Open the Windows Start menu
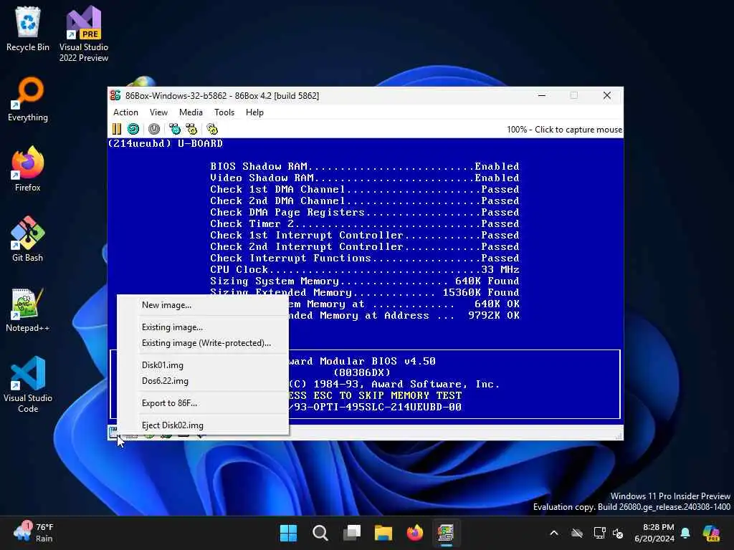This screenshot has height=550, width=734. tap(288, 533)
